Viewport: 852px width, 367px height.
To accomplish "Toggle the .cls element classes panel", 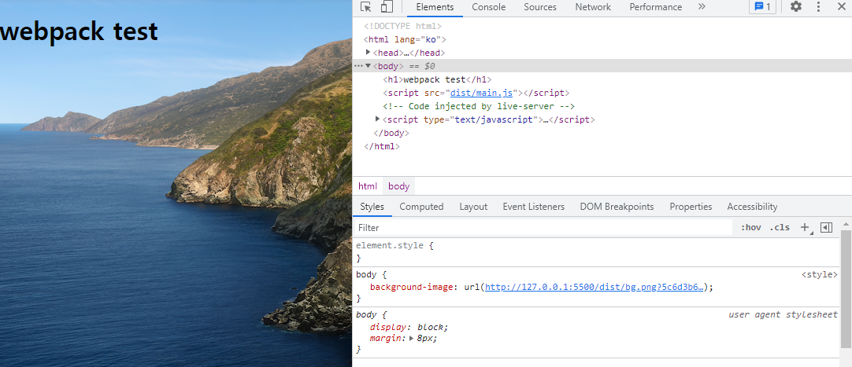I will [780, 228].
